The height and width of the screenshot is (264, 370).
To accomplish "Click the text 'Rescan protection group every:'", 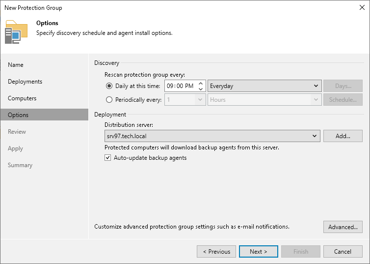I will pyautogui.click(x=145, y=75).
